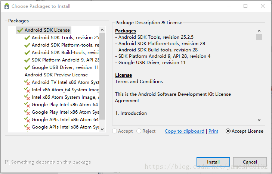The image size is (272, 174).
Task: Click '- Google USB Driver, revision 11' description line
Action: pyautogui.click(x=150, y=63)
